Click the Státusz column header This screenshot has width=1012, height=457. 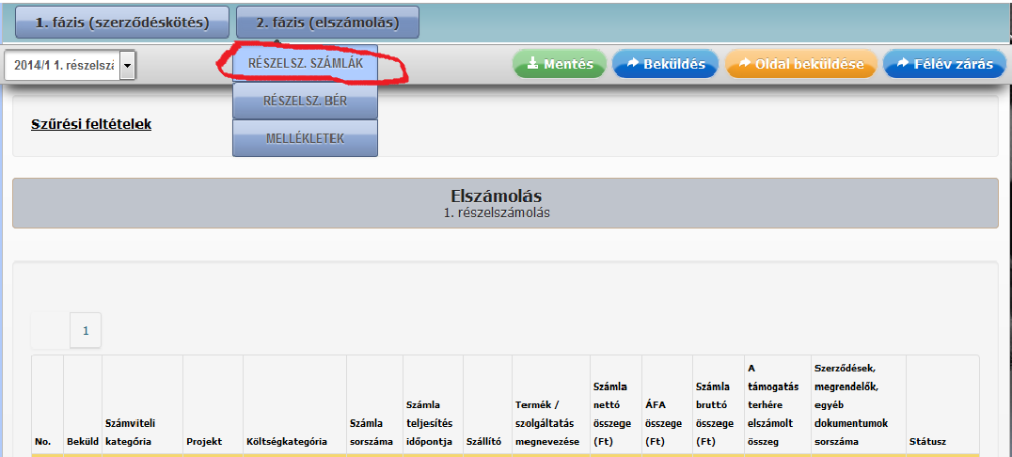pyautogui.click(x=942, y=406)
